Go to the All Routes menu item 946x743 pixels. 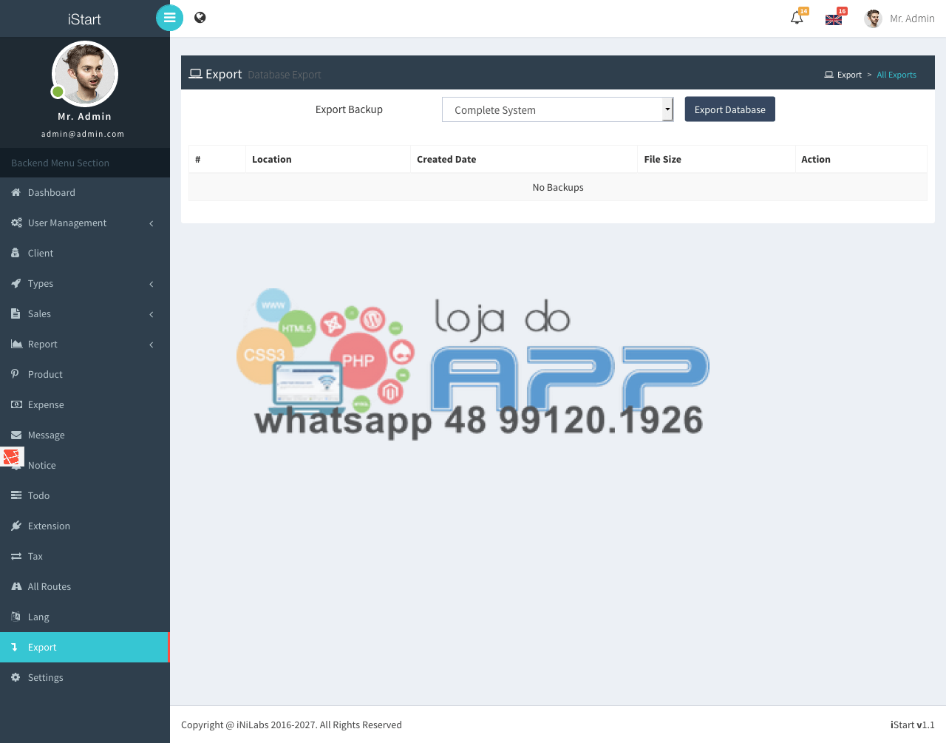50,586
